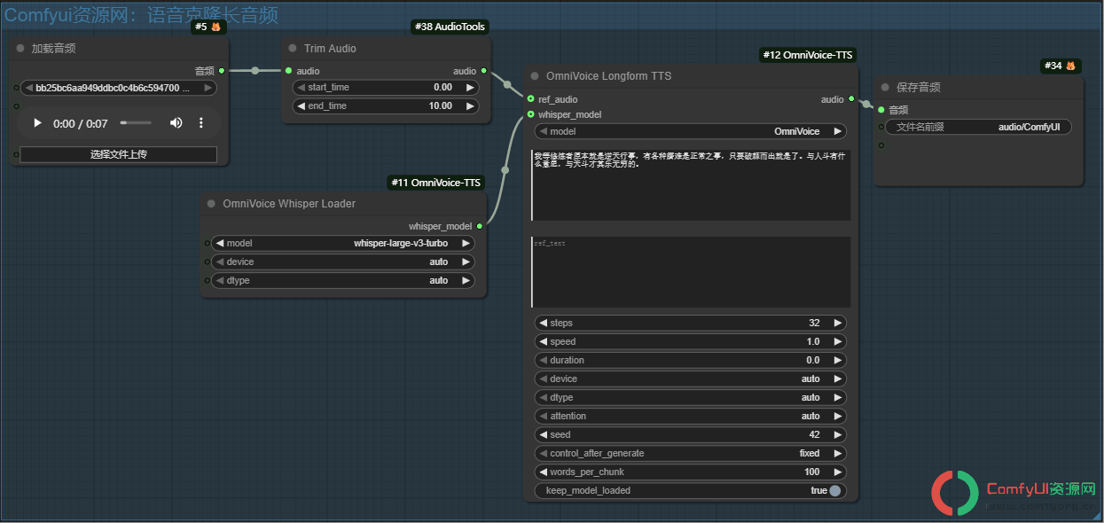Screen dimensions: 1104x523
Task: Open the attention dropdown
Action: click(x=691, y=416)
